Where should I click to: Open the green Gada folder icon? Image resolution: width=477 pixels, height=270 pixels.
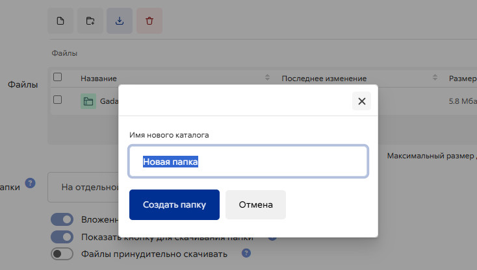[x=88, y=101]
